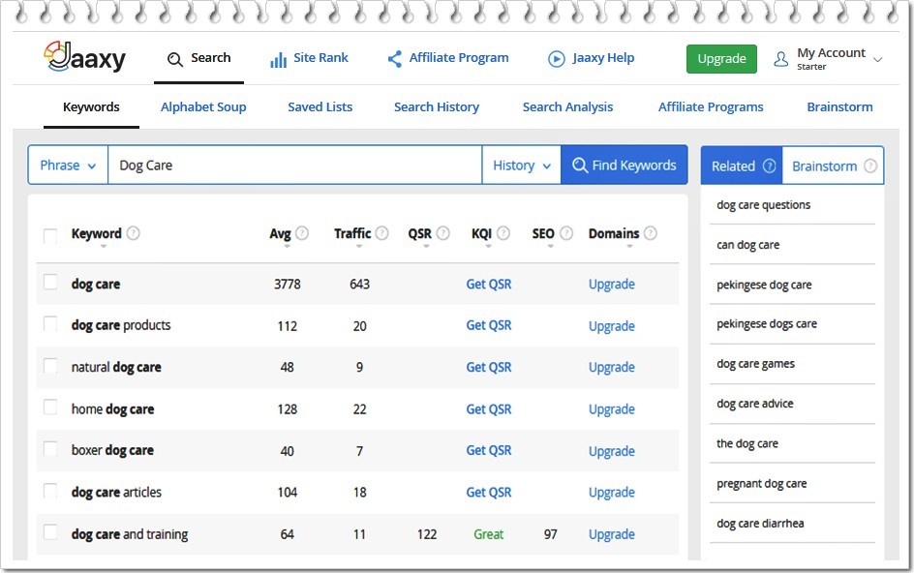Check the box for "dog care products"
The image size is (914, 573).
coord(50,323)
